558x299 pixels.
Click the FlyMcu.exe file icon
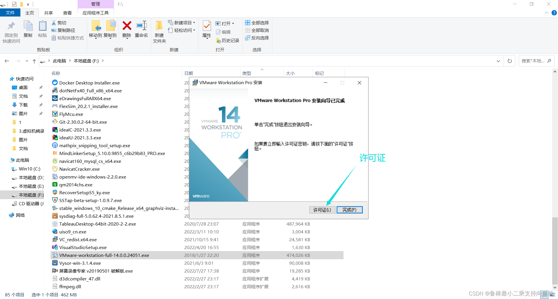coord(55,114)
